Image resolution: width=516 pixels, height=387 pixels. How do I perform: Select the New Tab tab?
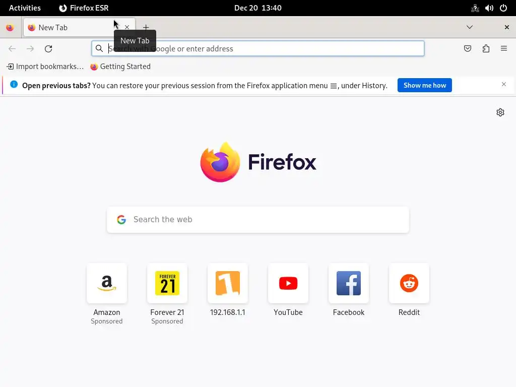tap(79, 27)
